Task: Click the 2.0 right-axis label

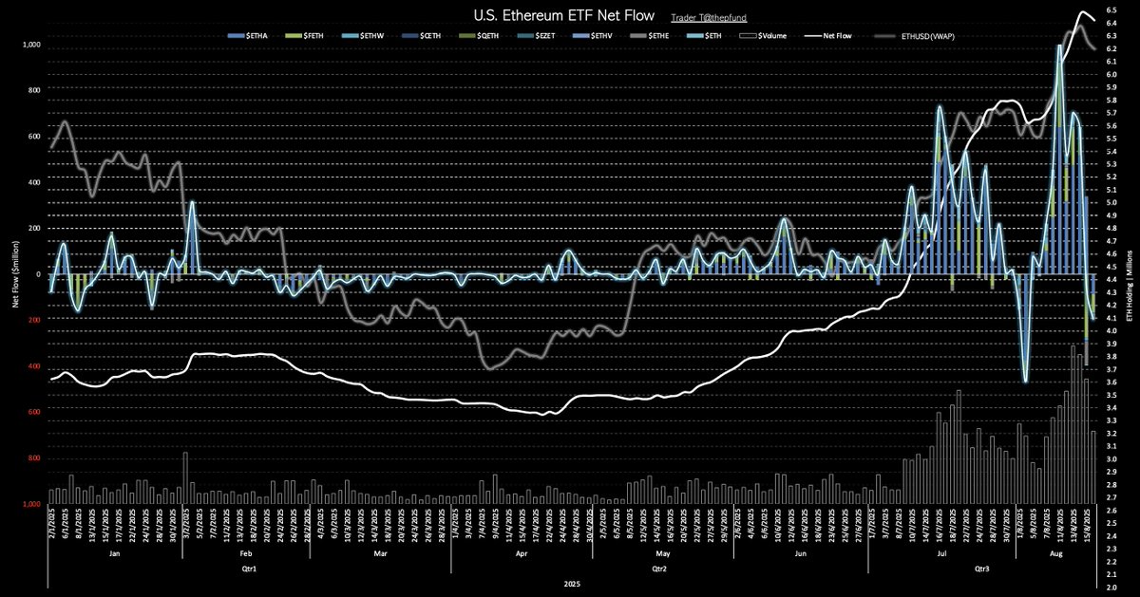Action: click(x=1112, y=587)
